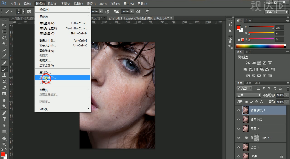Select the Lasso tool
Viewport: 290px width, 159px height.
(4, 37)
